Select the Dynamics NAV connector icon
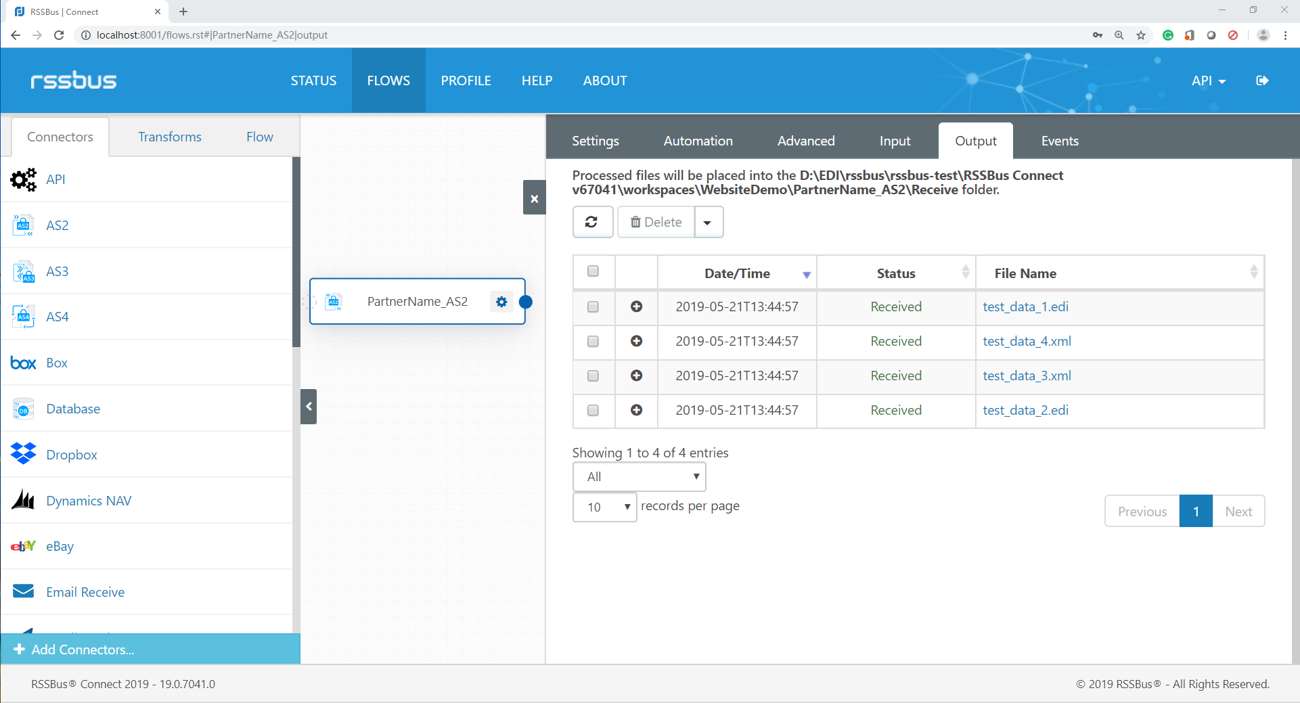1300x703 pixels. pyautogui.click(x=24, y=500)
